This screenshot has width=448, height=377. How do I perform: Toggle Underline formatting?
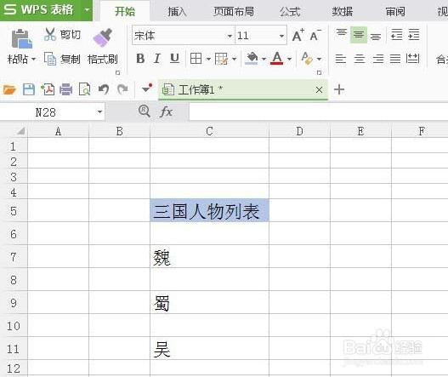174,59
